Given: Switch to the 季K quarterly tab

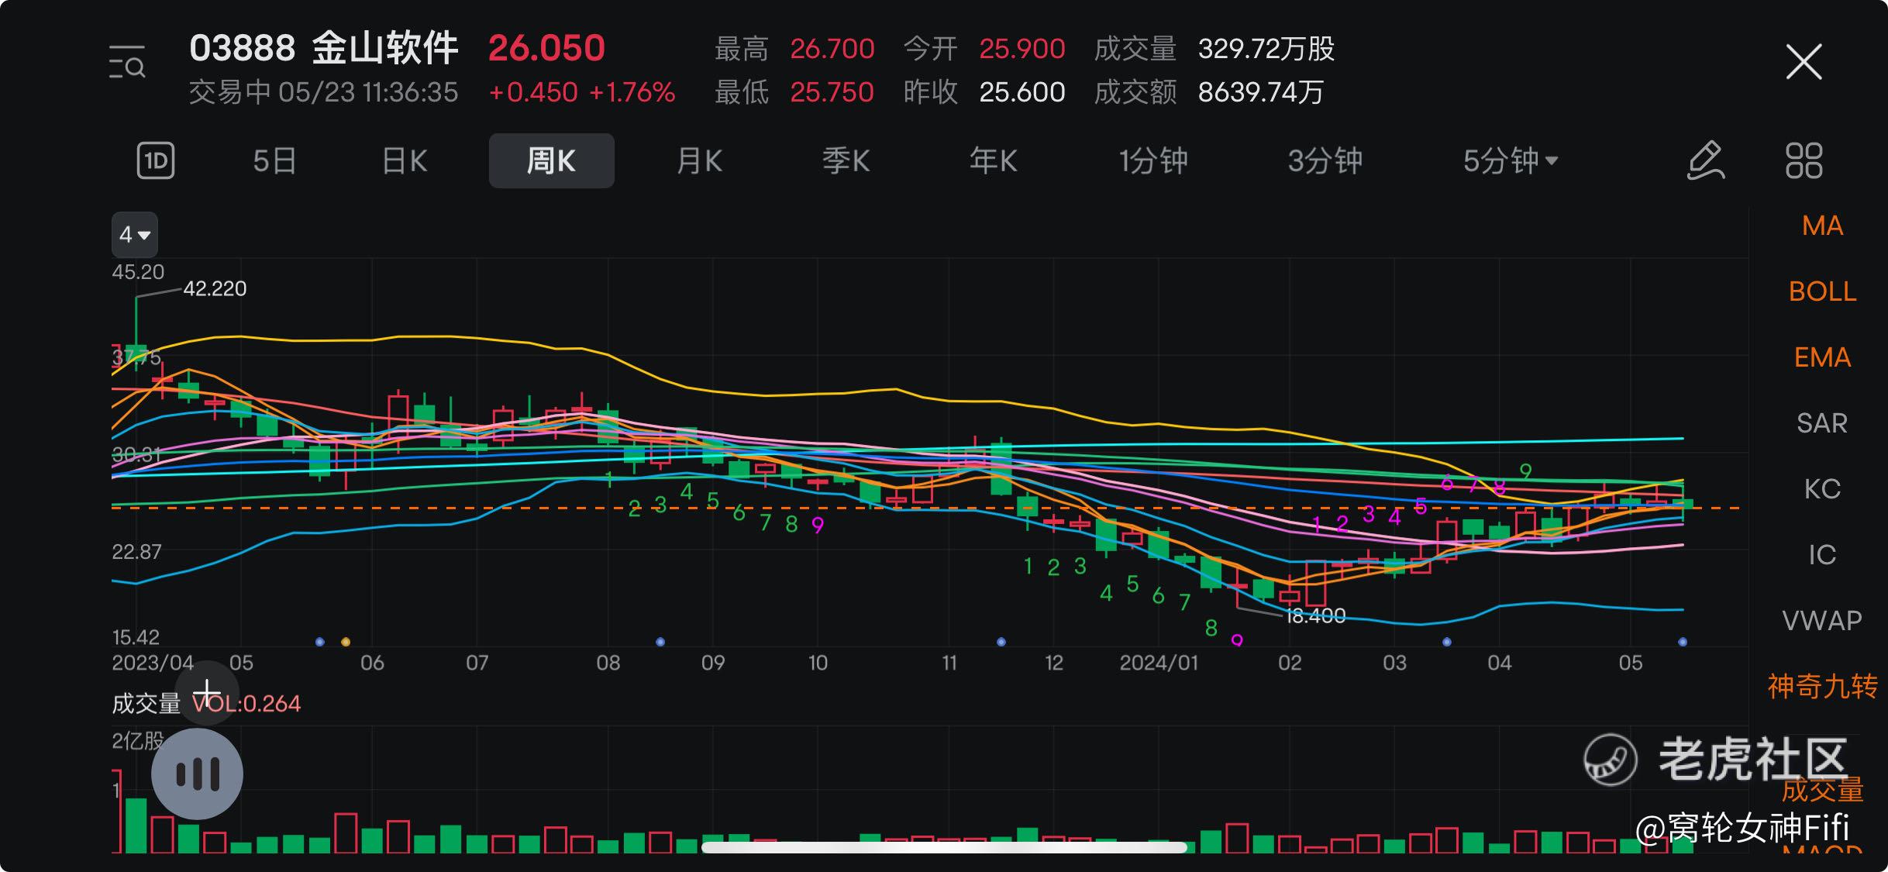Looking at the screenshot, I should (x=846, y=160).
